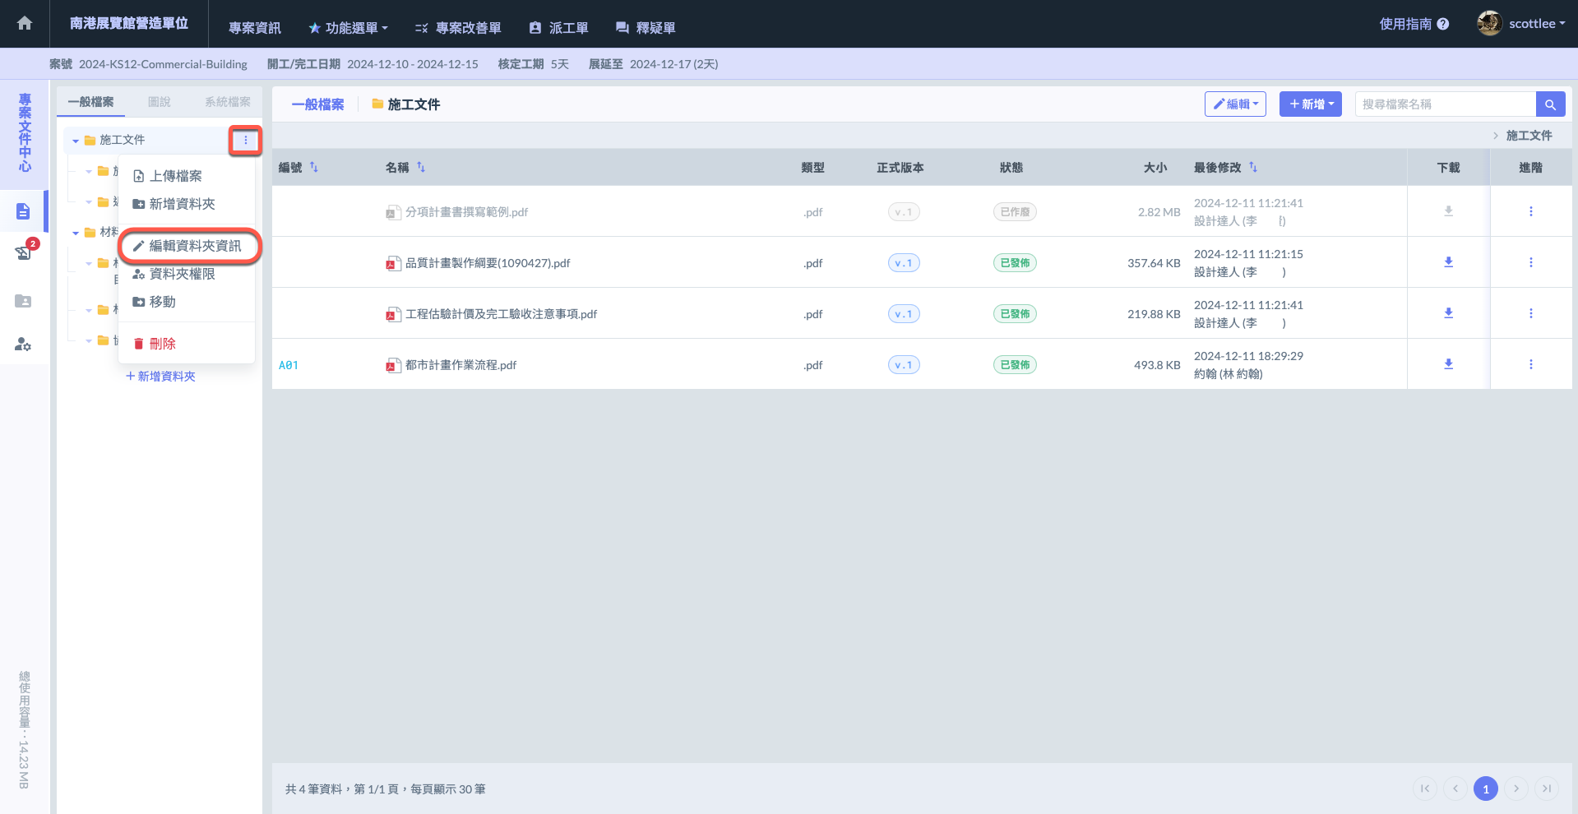Choose 刪除 from the folder menu

(162, 344)
